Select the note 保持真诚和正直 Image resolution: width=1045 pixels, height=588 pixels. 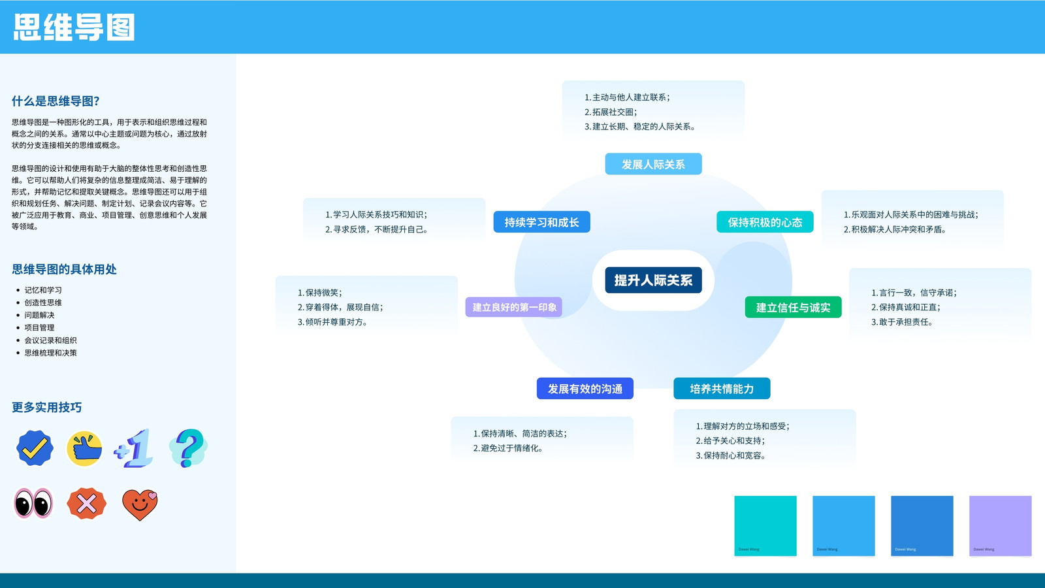point(906,307)
